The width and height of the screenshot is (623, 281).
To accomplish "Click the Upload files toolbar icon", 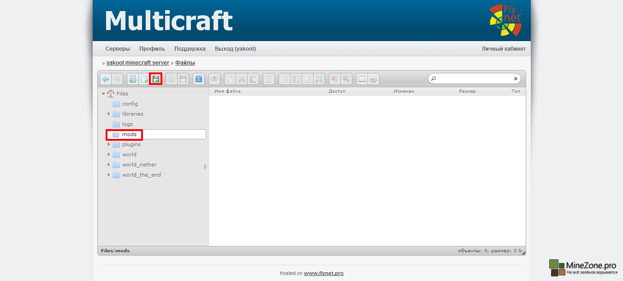I will pyautogui.click(x=156, y=79).
